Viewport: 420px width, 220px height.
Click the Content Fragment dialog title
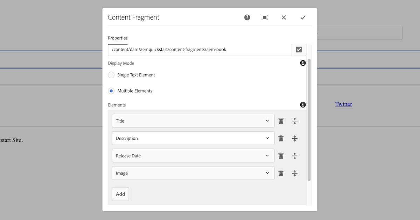pos(134,17)
